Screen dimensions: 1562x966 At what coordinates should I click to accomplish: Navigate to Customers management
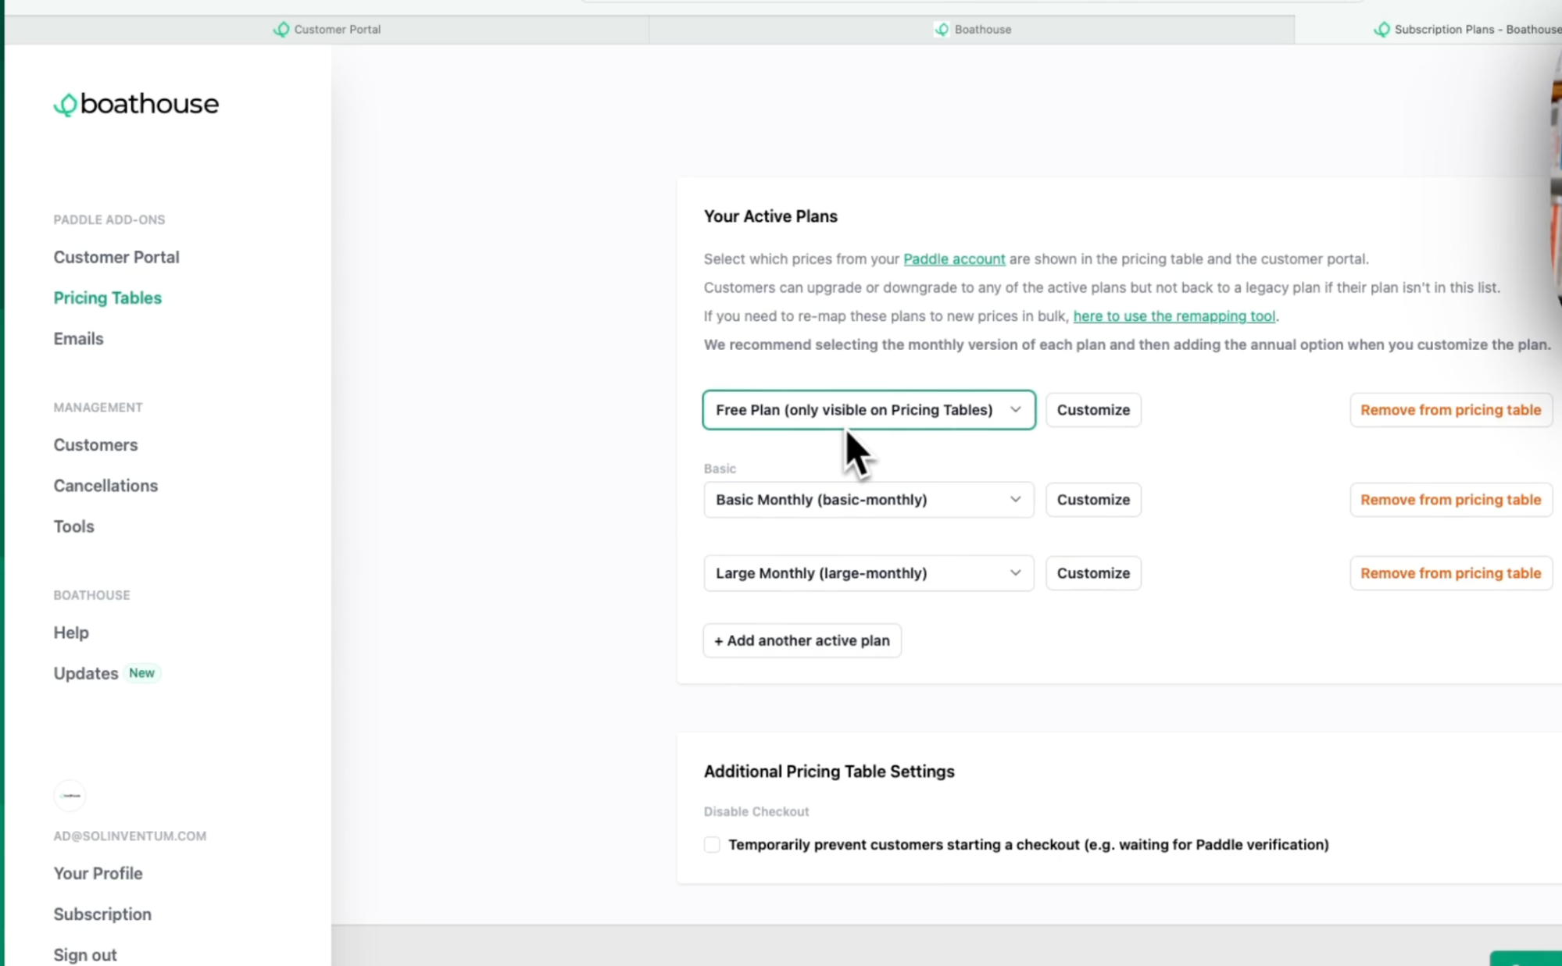(x=95, y=444)
